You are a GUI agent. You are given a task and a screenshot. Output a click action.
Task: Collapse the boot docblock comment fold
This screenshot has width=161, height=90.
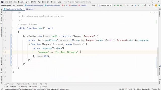[x=12, y=12]
